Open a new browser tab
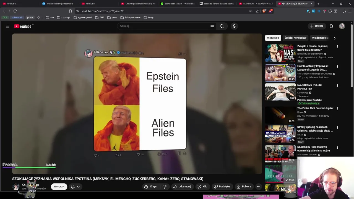The height and width of the screenshot is (199, 354). click(x=318, y=4)
